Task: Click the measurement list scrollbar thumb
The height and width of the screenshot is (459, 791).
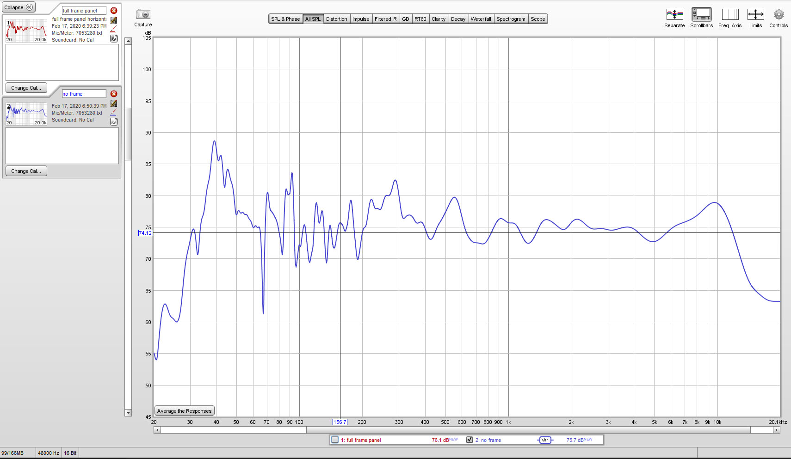Action: point(128,134)
